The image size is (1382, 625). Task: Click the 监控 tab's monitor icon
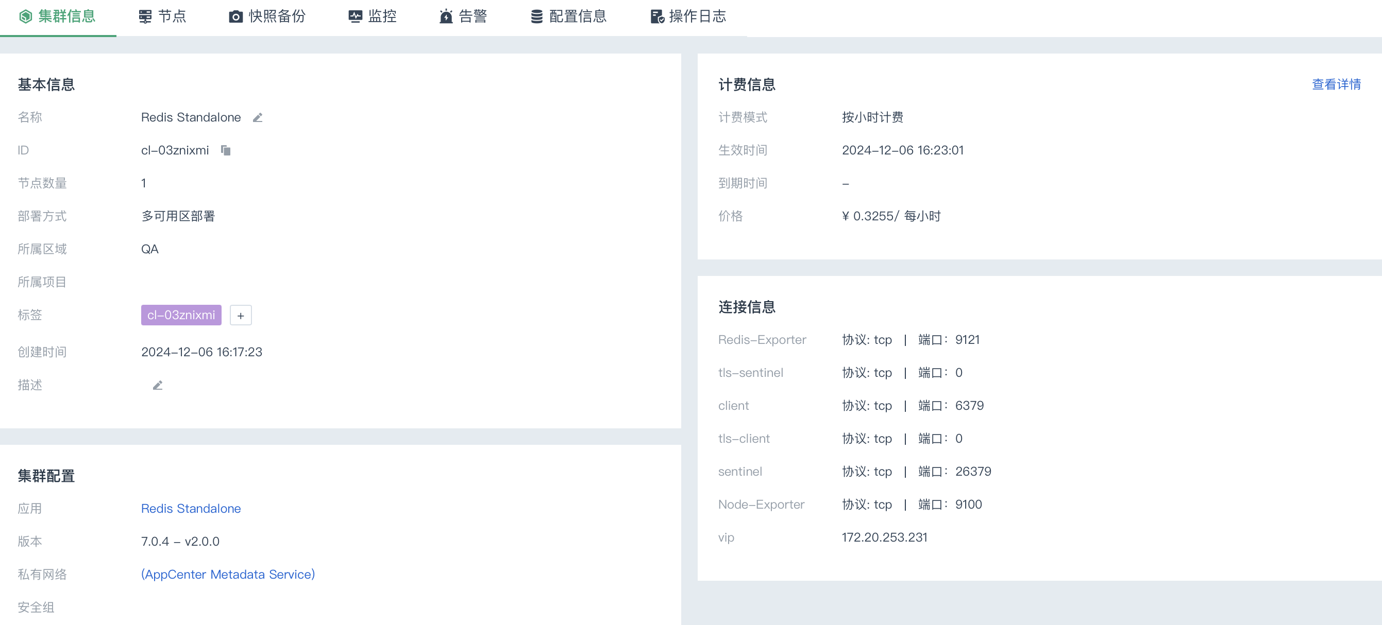coord(355,16)
